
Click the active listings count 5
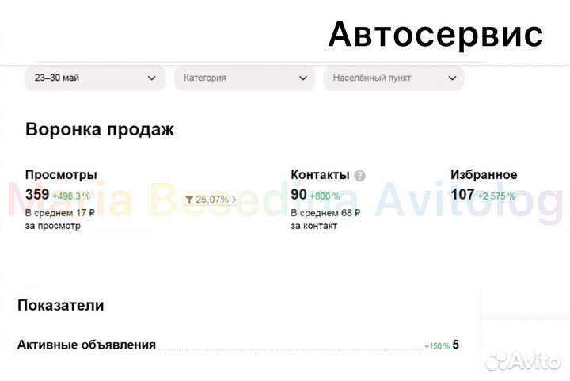click(x=456, y=345)
